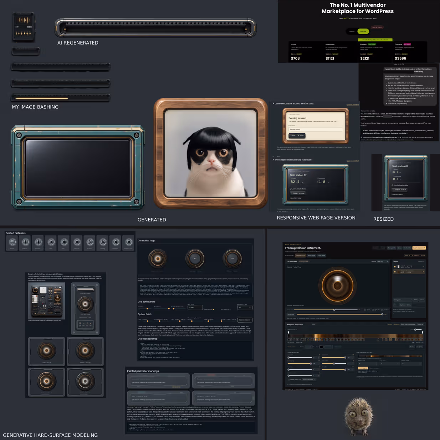Image resolution: width=440 pixels, height=440 pixels.
Task: Select the last security-star fastener tile
Action: [128, 242]
